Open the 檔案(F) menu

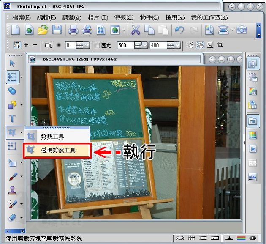[22, 17]
